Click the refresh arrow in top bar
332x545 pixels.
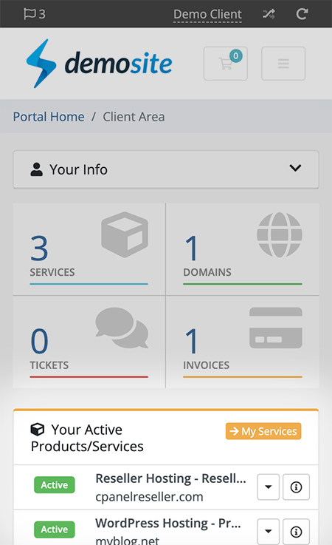[302, 14]
